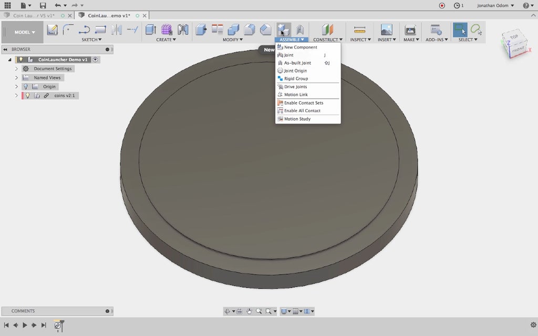Viewport: 538px width, 336px height.
Task: Click the Create Form purple icon
Action: tap(167, 29)
